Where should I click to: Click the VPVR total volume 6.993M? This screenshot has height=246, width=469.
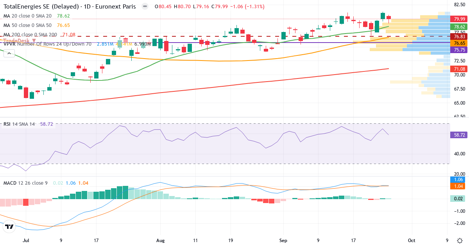[x=142, y=44]
